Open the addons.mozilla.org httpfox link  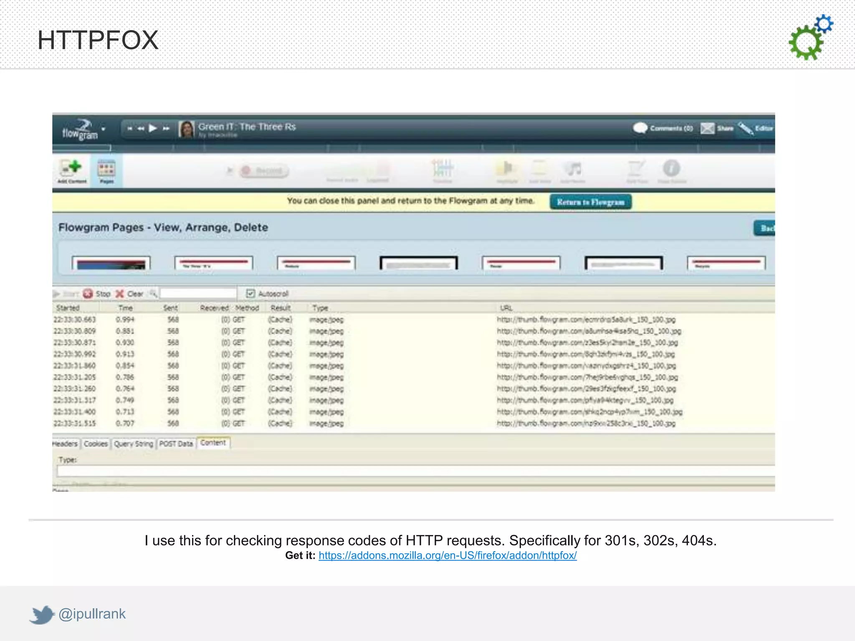click(x=448, y=555)
